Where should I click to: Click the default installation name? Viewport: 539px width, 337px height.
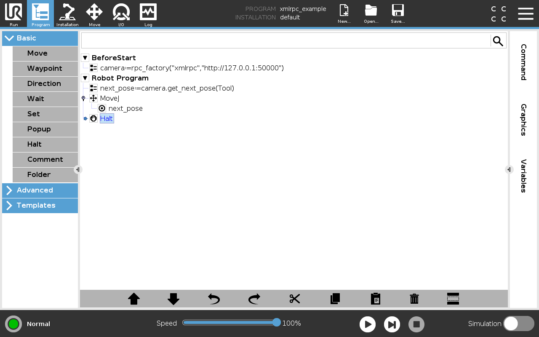click(x=290, y=17)
